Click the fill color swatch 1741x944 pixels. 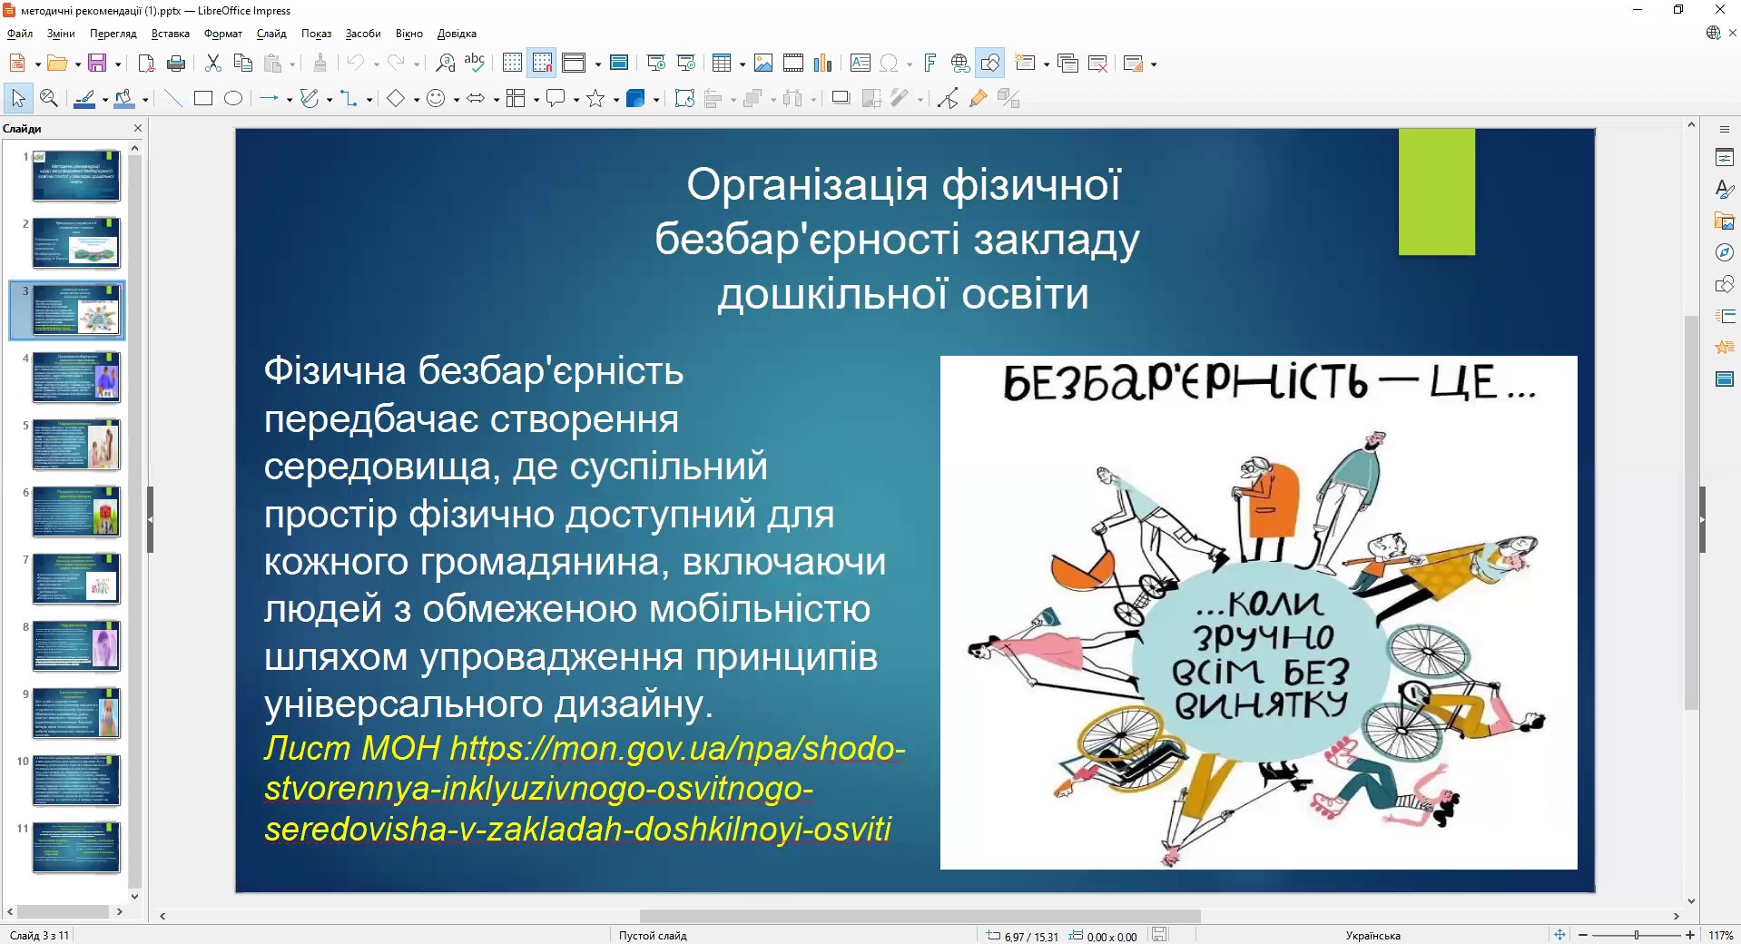point(125,98)
